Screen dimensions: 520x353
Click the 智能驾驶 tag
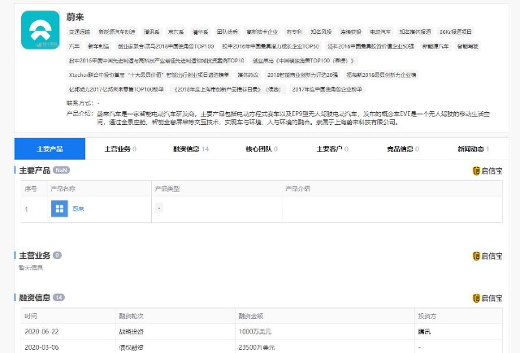pyautogui.click(x=467, y=46)
